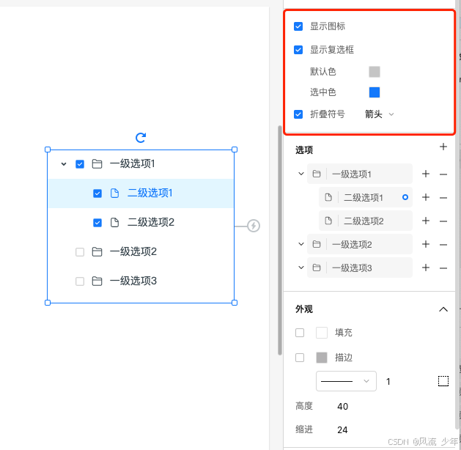Toggle 一级选项2 chevron in options panel

point(301,244)
